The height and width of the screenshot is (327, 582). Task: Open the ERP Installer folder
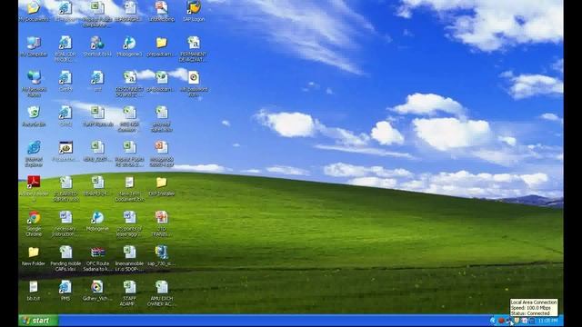[x=162, y=183]
